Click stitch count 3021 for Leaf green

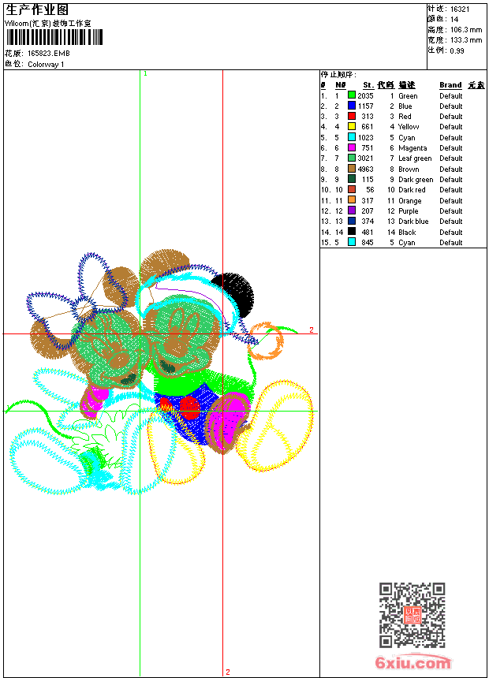365,158
